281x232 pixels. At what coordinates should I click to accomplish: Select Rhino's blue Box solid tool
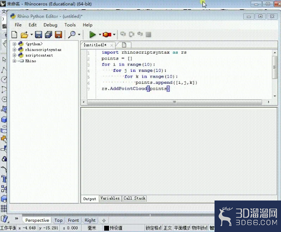coord(4,119)
